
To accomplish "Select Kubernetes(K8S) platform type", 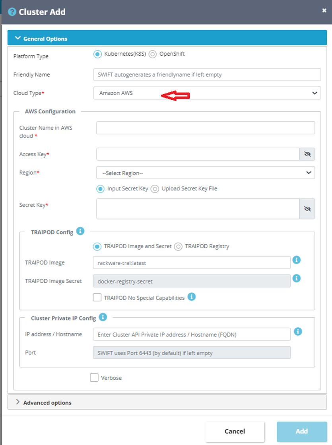I will pyautogui.click(x=98, y=54).
